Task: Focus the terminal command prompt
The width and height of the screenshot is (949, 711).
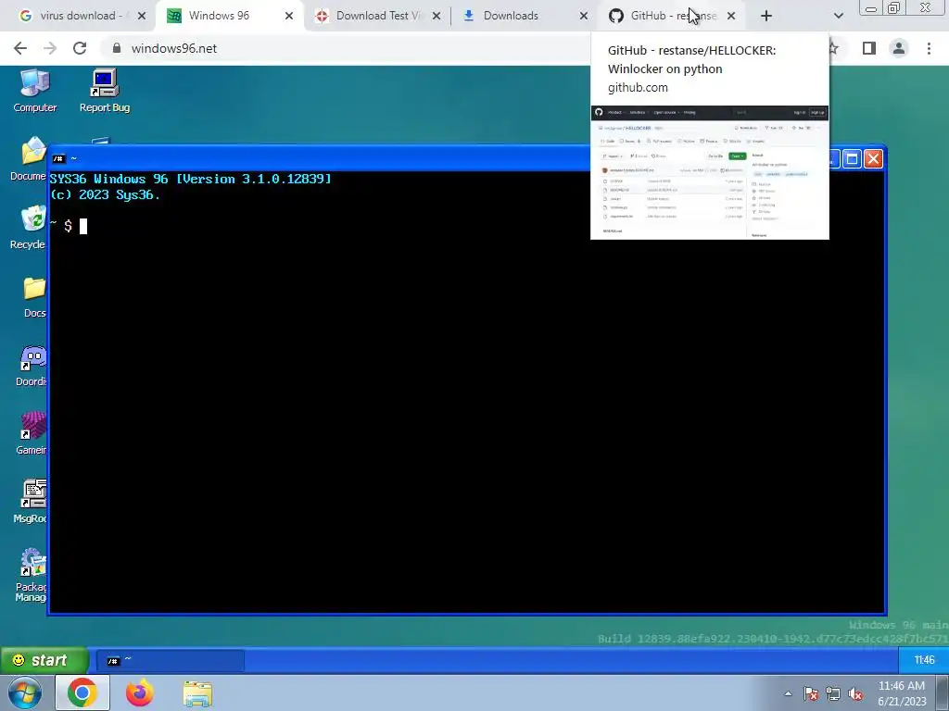Action: pos(83,226)
